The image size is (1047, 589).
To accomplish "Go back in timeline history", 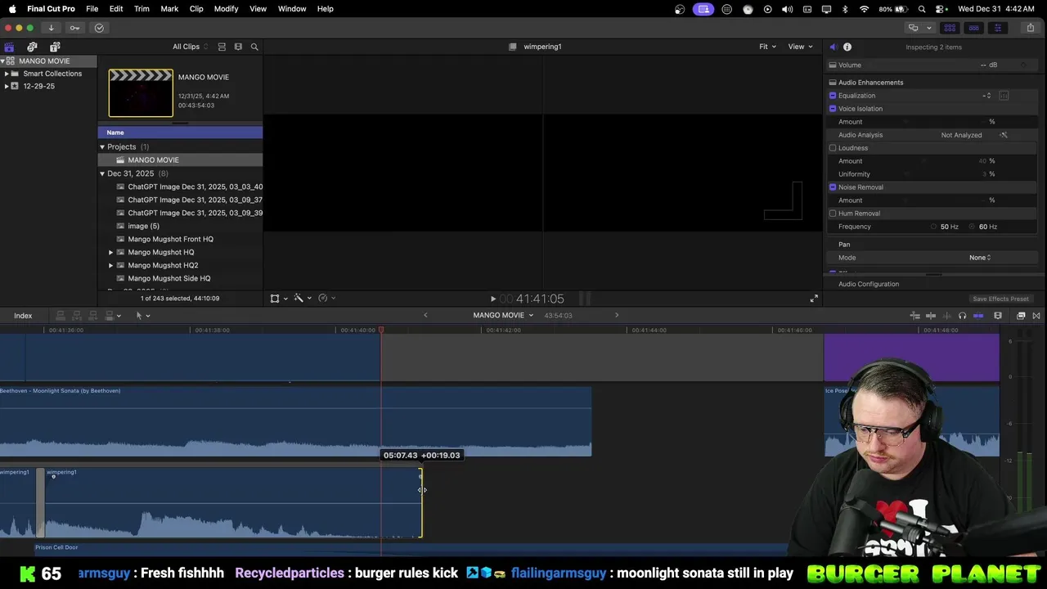I will pyautogui.click(x=425, y=316).
